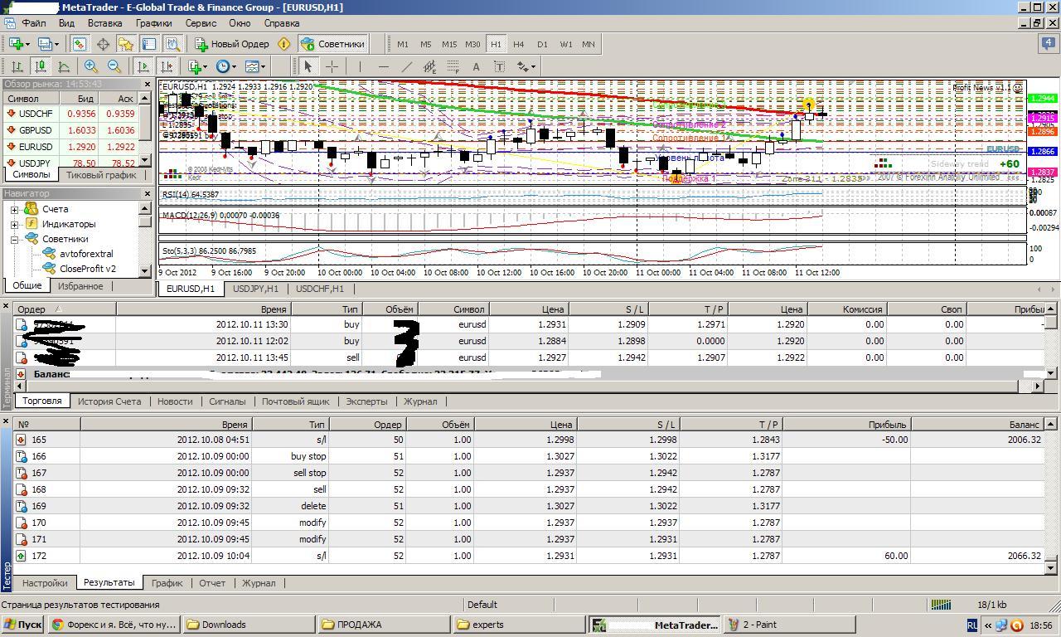Screen dimensions: 1061x637
Task: Select the Fibonacci retracement tool
Action: pyautogui.click(x=453, y=66)
